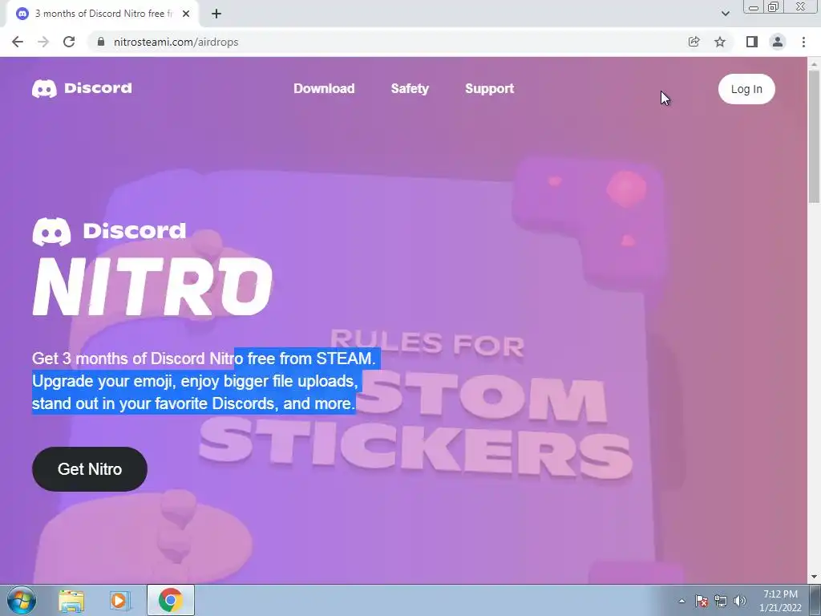The width and height of the screenshot is (821, 616).
Task: Click the share page icon in address bar
Action: 694,42
